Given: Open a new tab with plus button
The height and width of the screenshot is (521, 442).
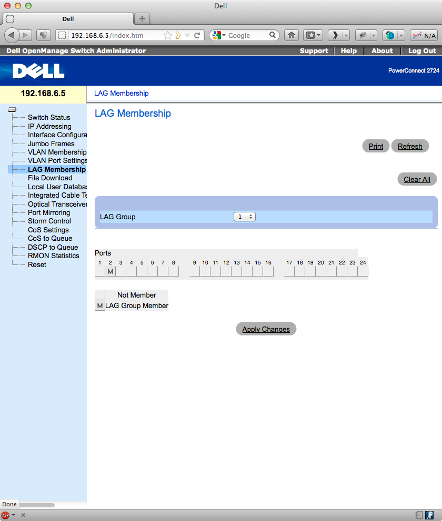Looking at the screenshot, I should (x=142, y=18).
